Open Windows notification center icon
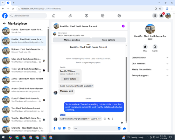 170,137
